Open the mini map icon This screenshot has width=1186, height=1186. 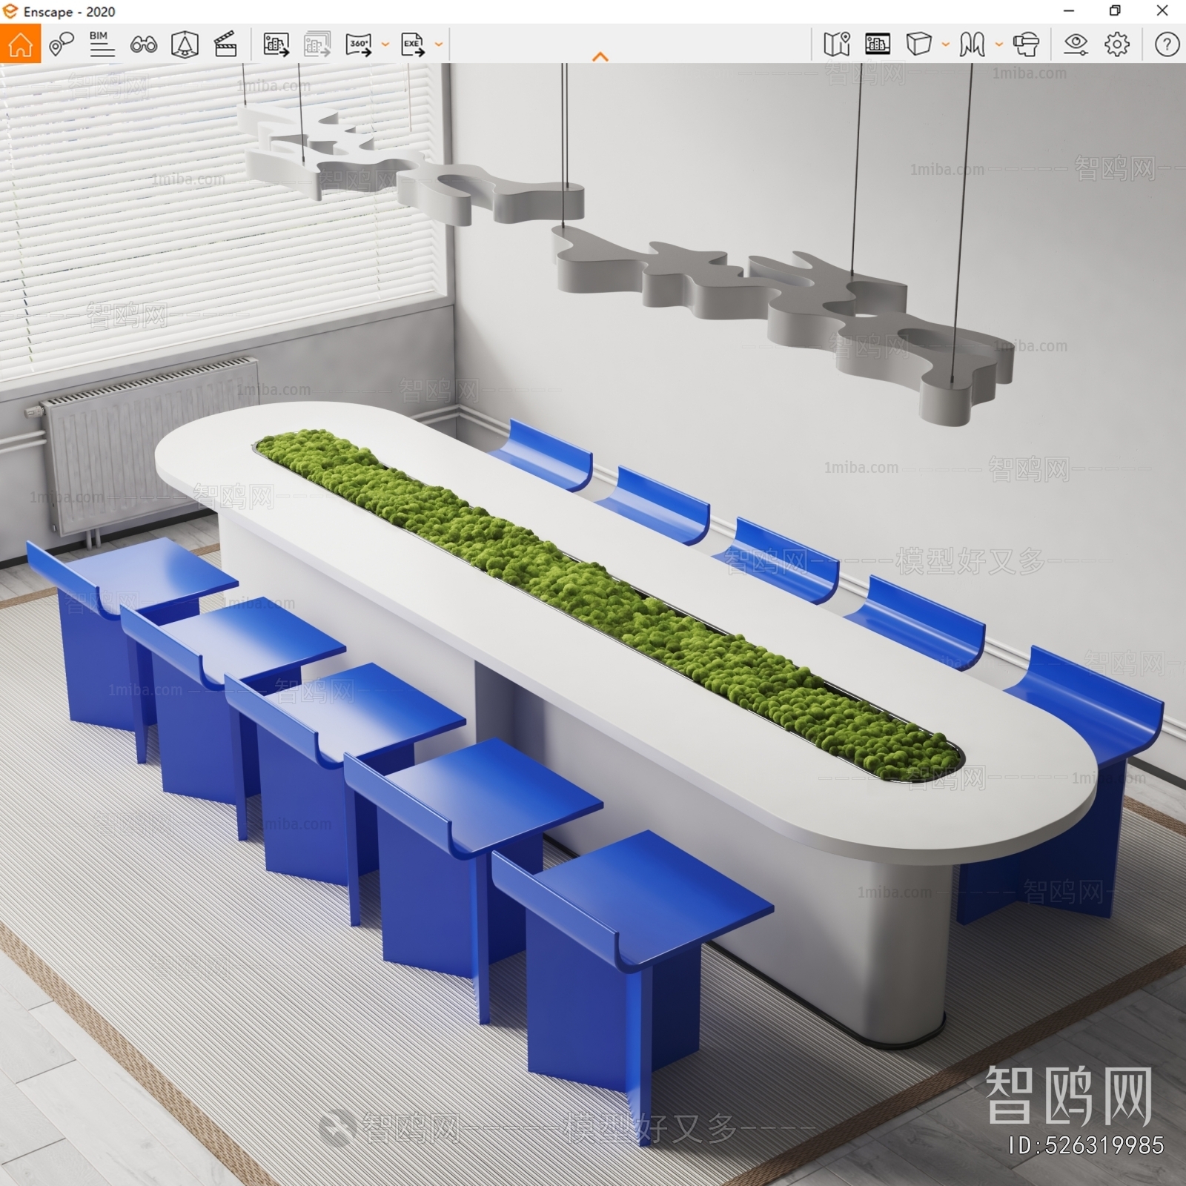click(837, 44)
